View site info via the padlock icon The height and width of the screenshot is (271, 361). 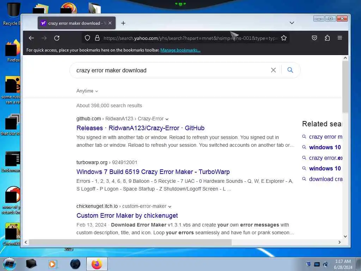[97, 38]
